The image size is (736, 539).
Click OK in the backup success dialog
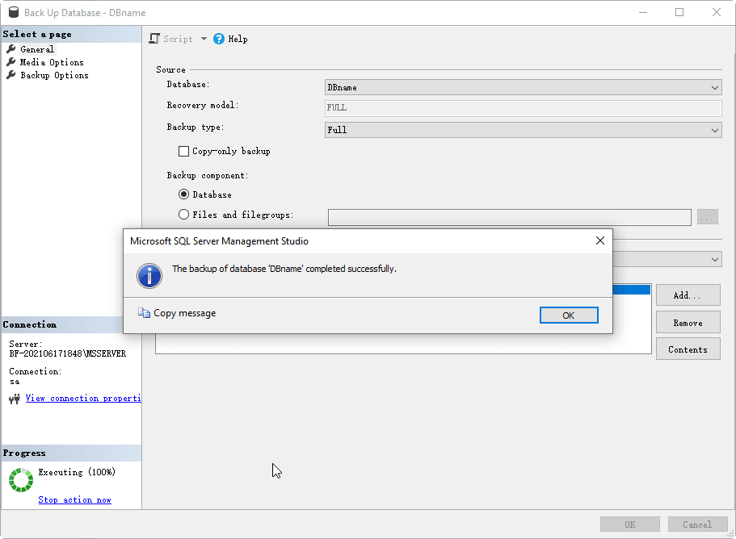569,315
